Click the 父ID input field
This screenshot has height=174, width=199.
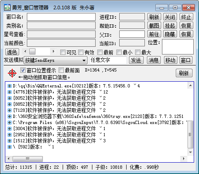pos(132,34)
